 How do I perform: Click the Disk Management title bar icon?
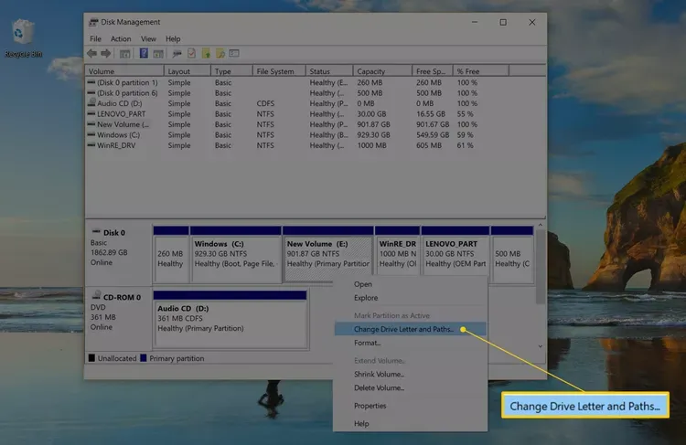pos(94,22)
